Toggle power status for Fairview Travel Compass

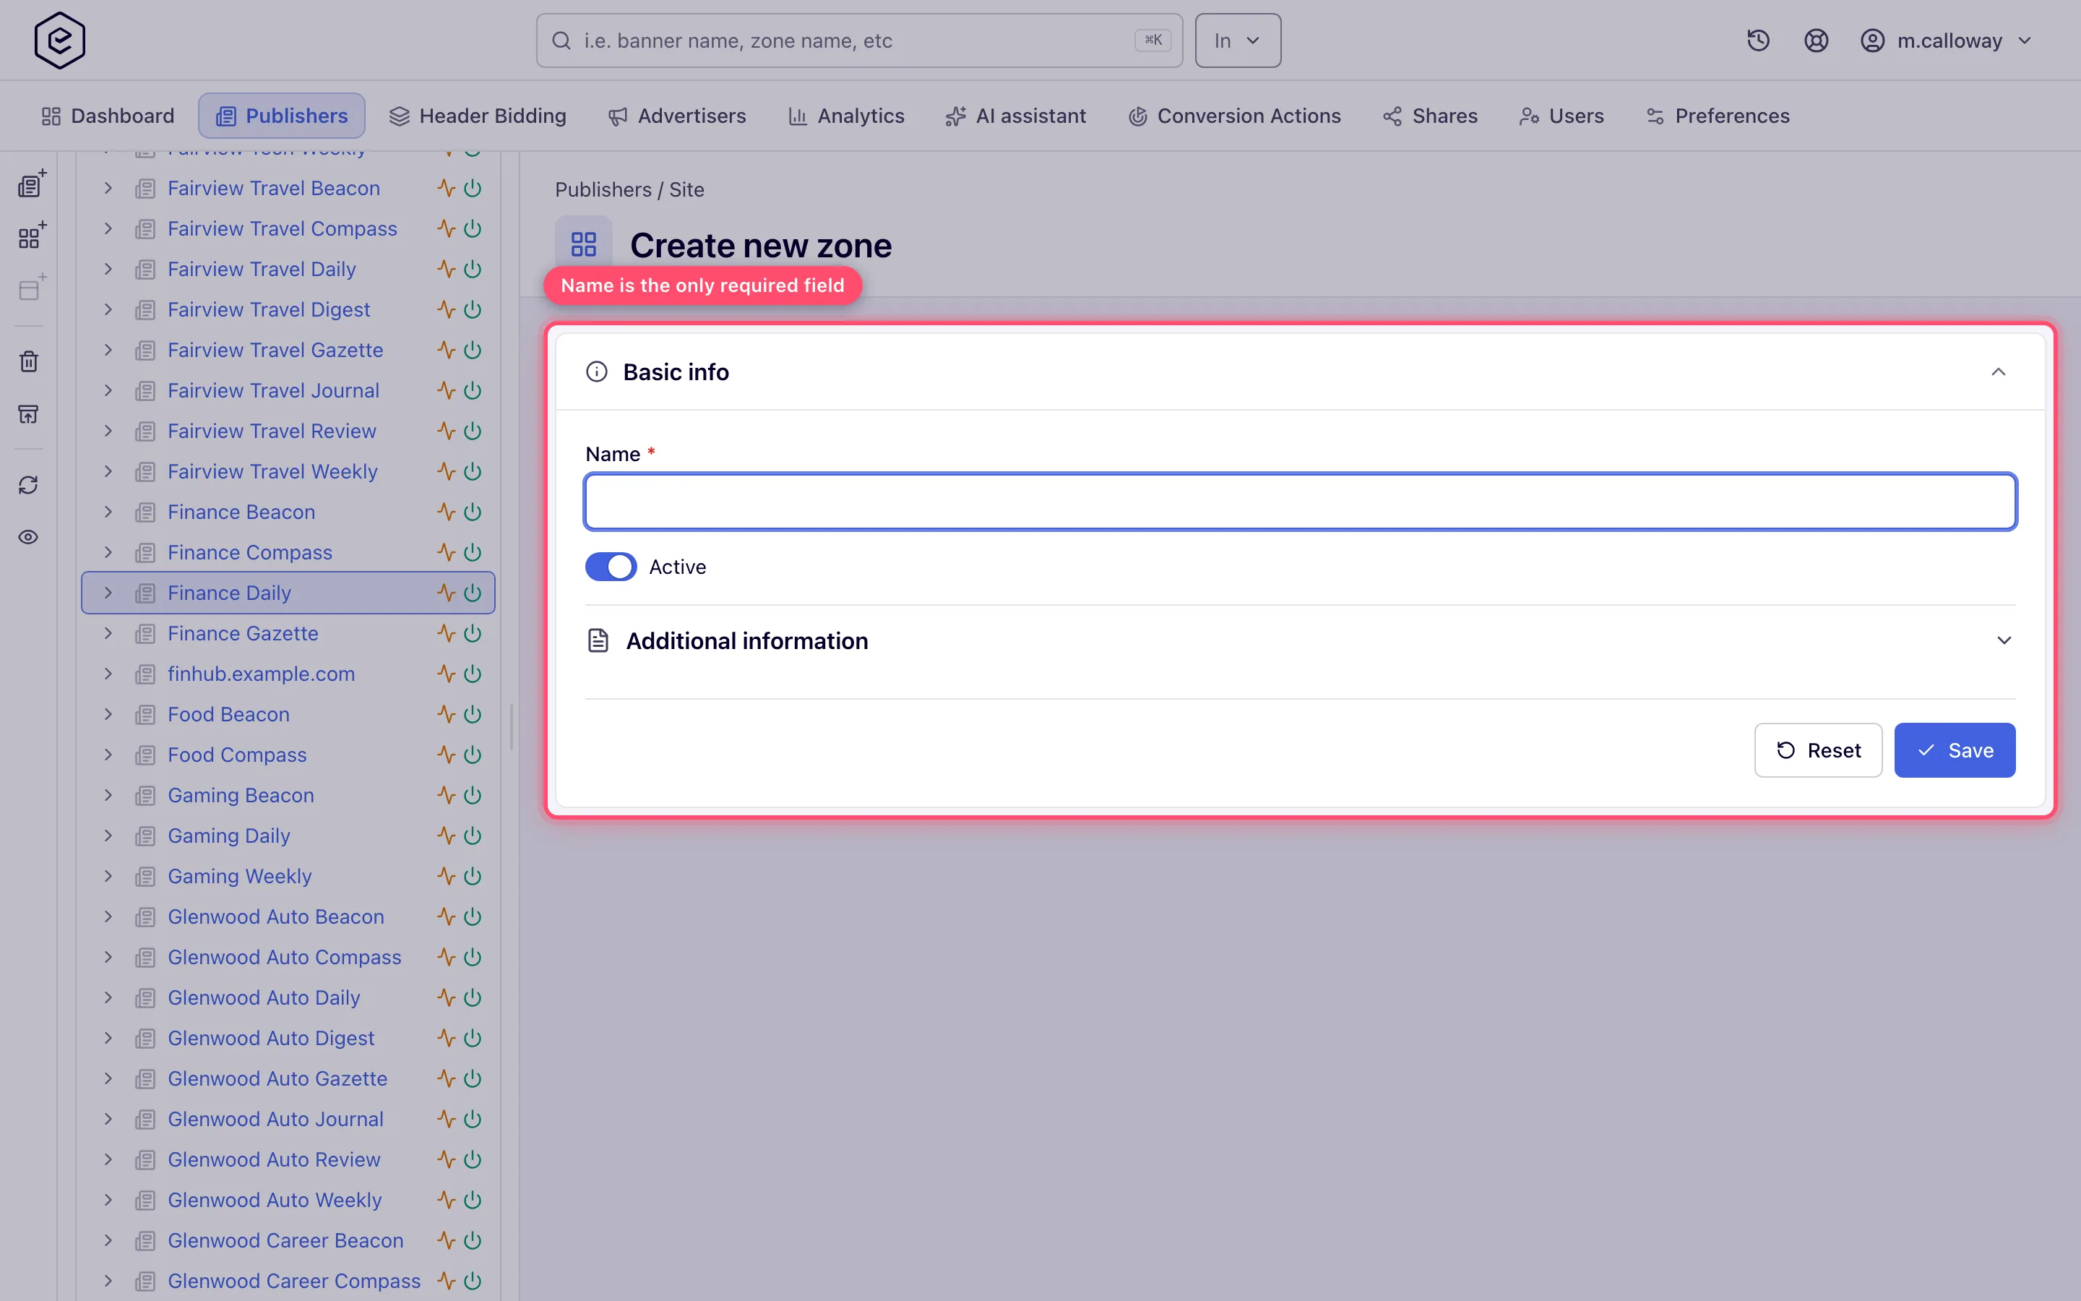[473, 229]
